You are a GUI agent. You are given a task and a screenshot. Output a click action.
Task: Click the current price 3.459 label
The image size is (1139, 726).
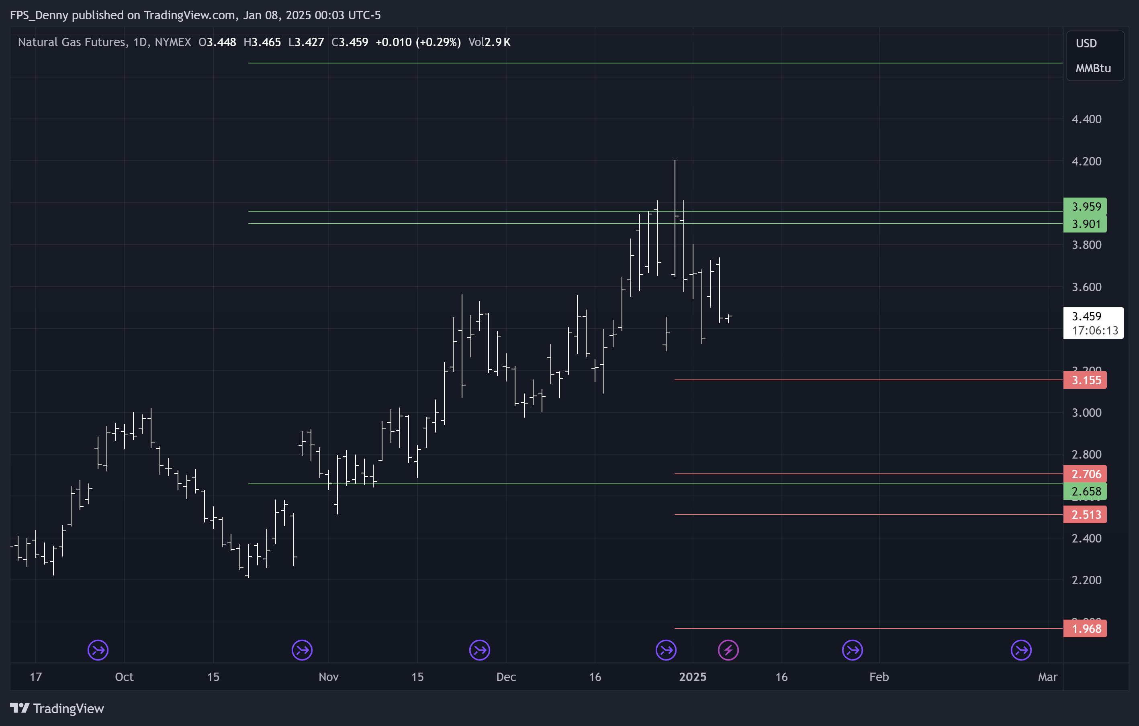[1094, 323]
